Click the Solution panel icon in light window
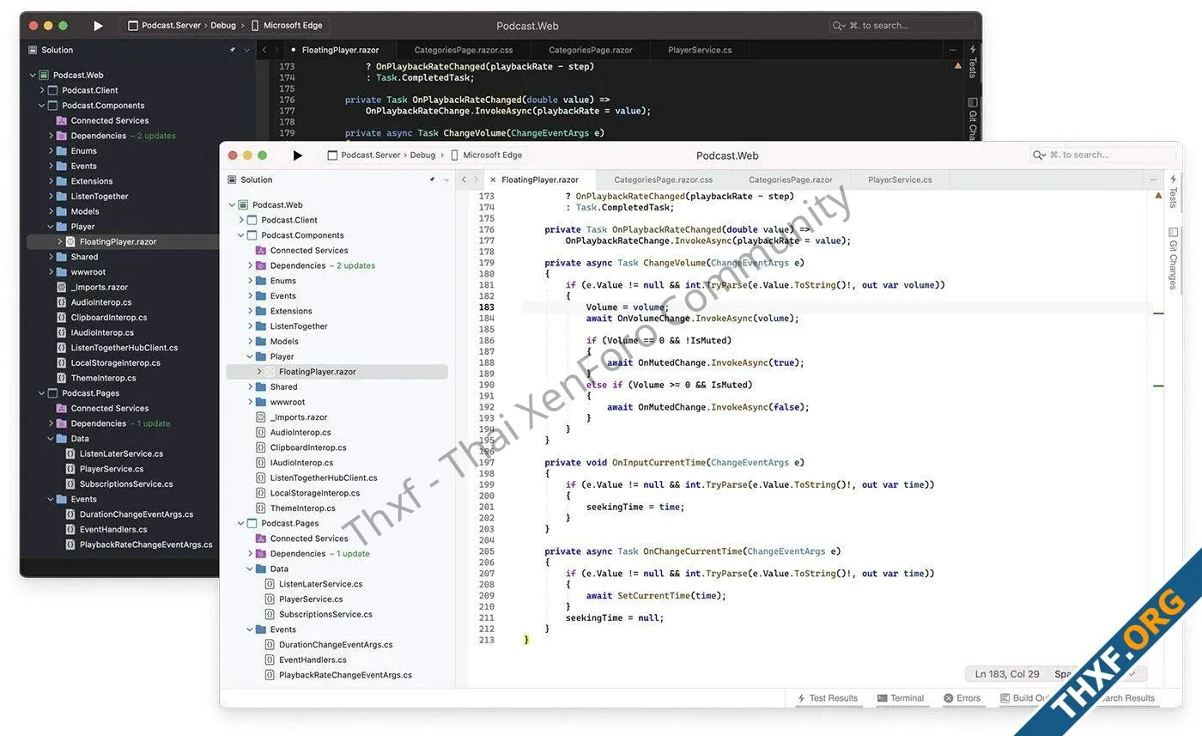This screenshot has height=736, width=1202. coord(232,179)
